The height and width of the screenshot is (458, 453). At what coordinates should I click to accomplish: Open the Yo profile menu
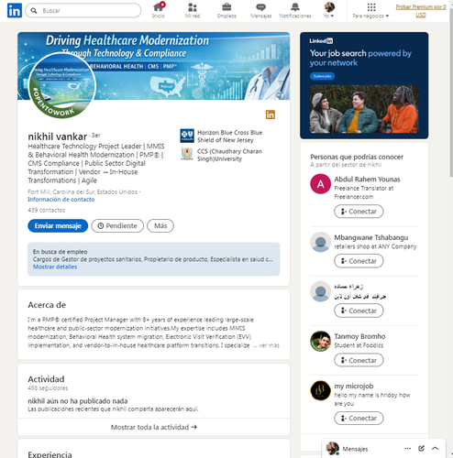coord(329,10)
